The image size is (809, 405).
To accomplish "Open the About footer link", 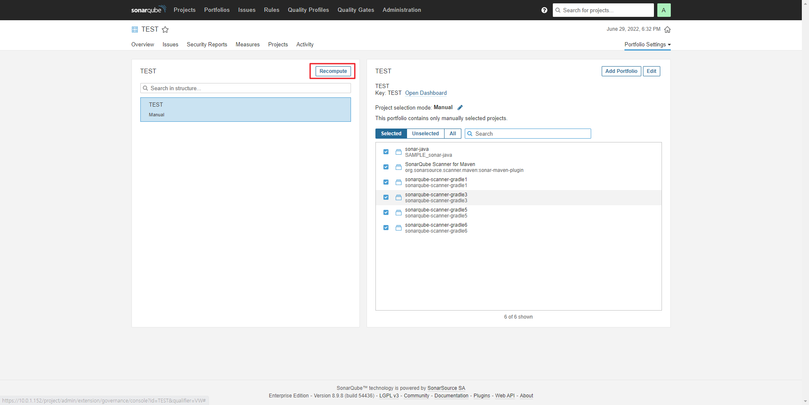I will [x=526, y=396].
